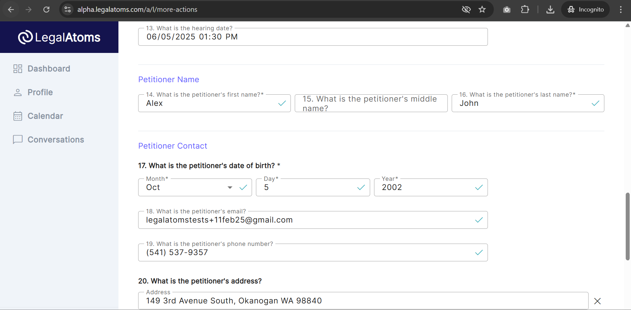631x310 pixels.
Task: Click the checkmark in first name field
Action: click(282, 103)
